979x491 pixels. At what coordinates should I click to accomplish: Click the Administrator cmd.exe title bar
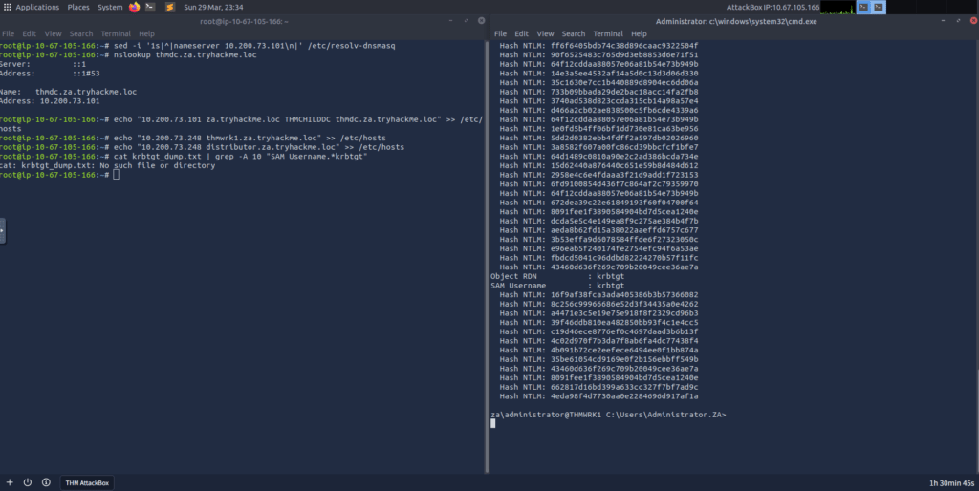736,21
